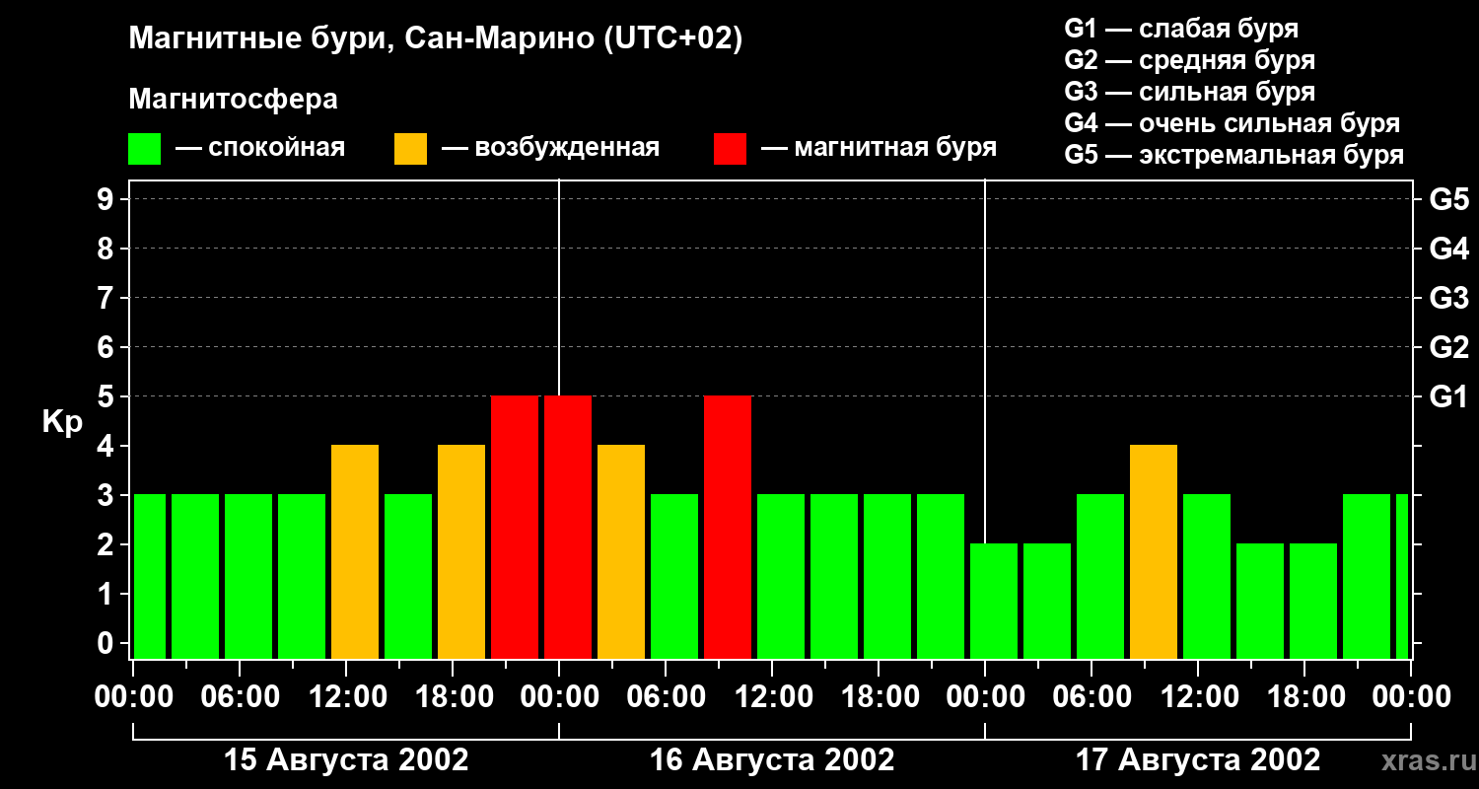Click the 15 Августа orange bar starting at 12:00
Screen dimensions: 1479x789
pos(355,552)
